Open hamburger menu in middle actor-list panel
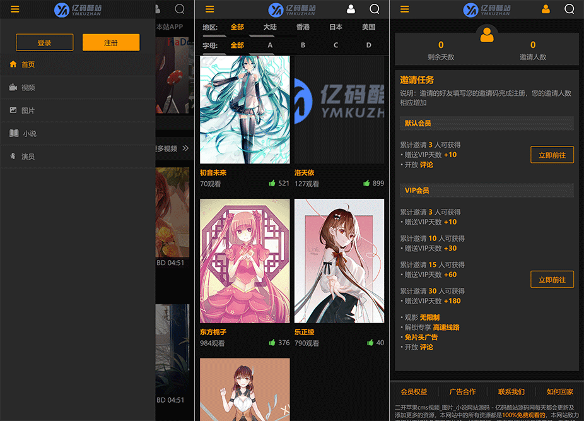 pyautogui.click(x=209, y=9)
